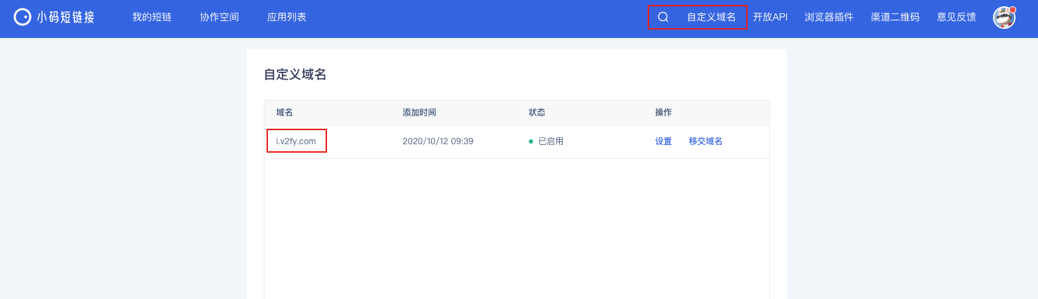Click the date 2020/10/12 09:39

[438, 141]
